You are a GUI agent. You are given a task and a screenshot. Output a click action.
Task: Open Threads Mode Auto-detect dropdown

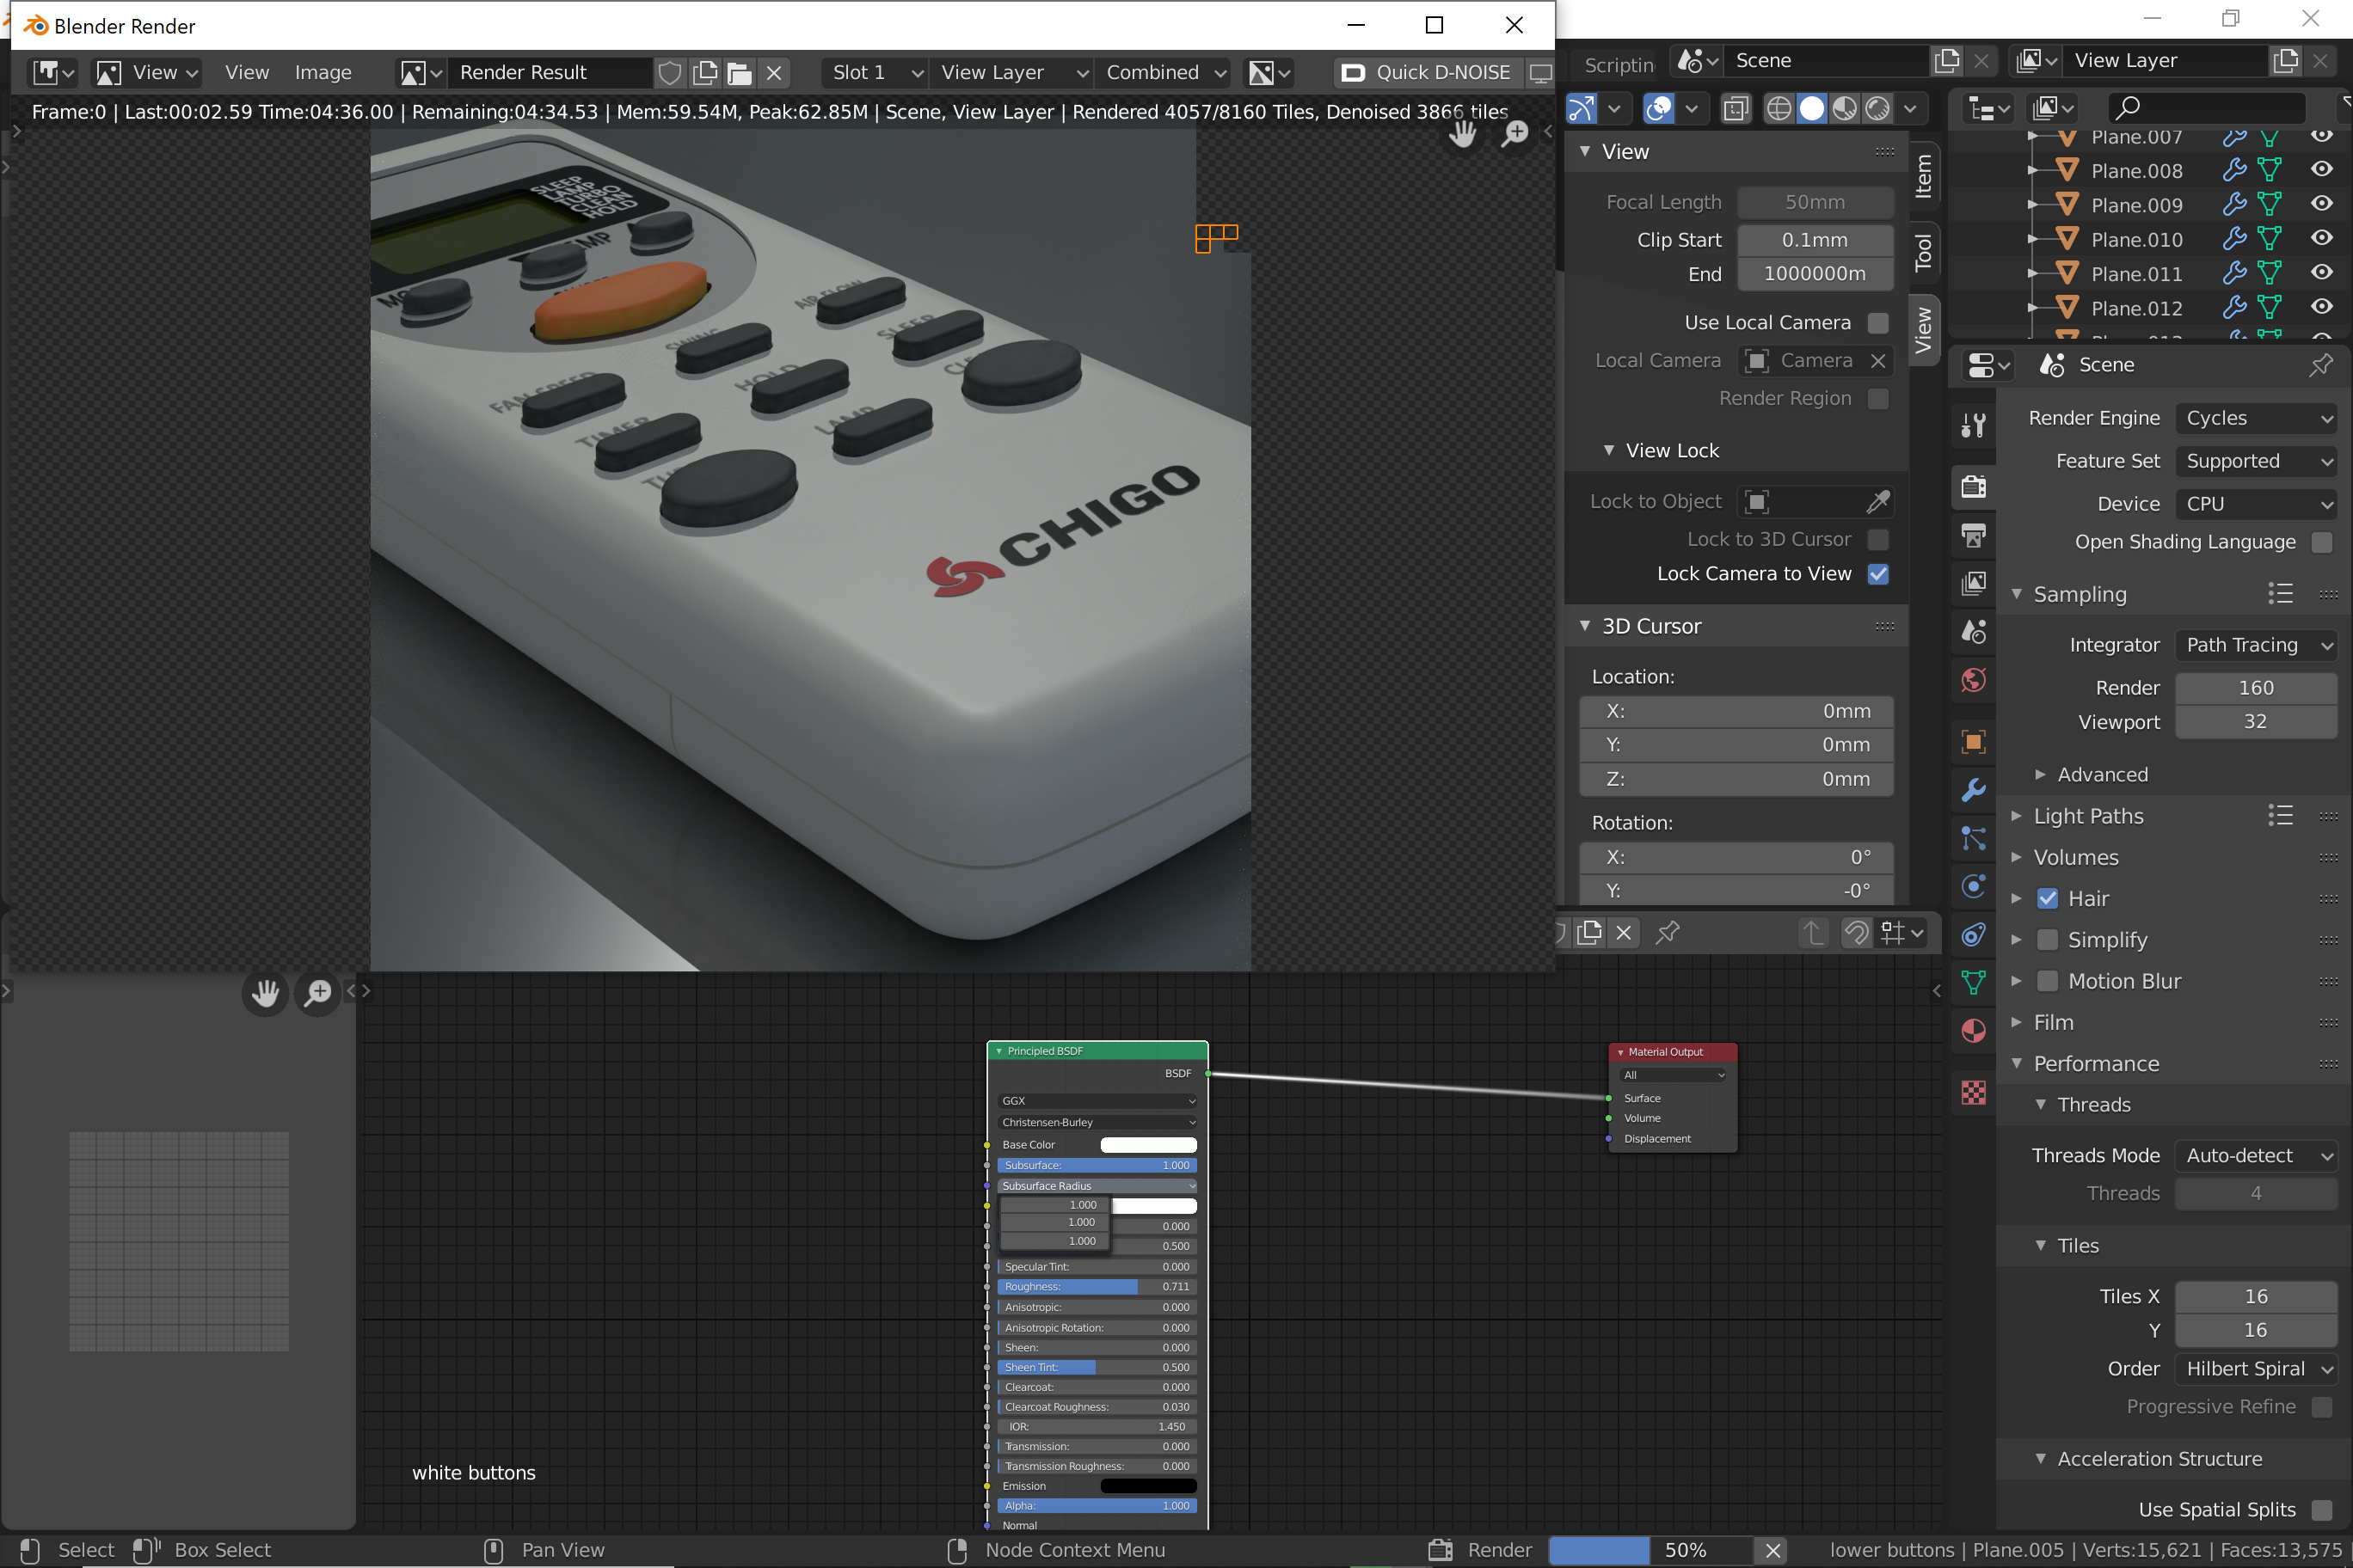click(x=2256, y=1156)
